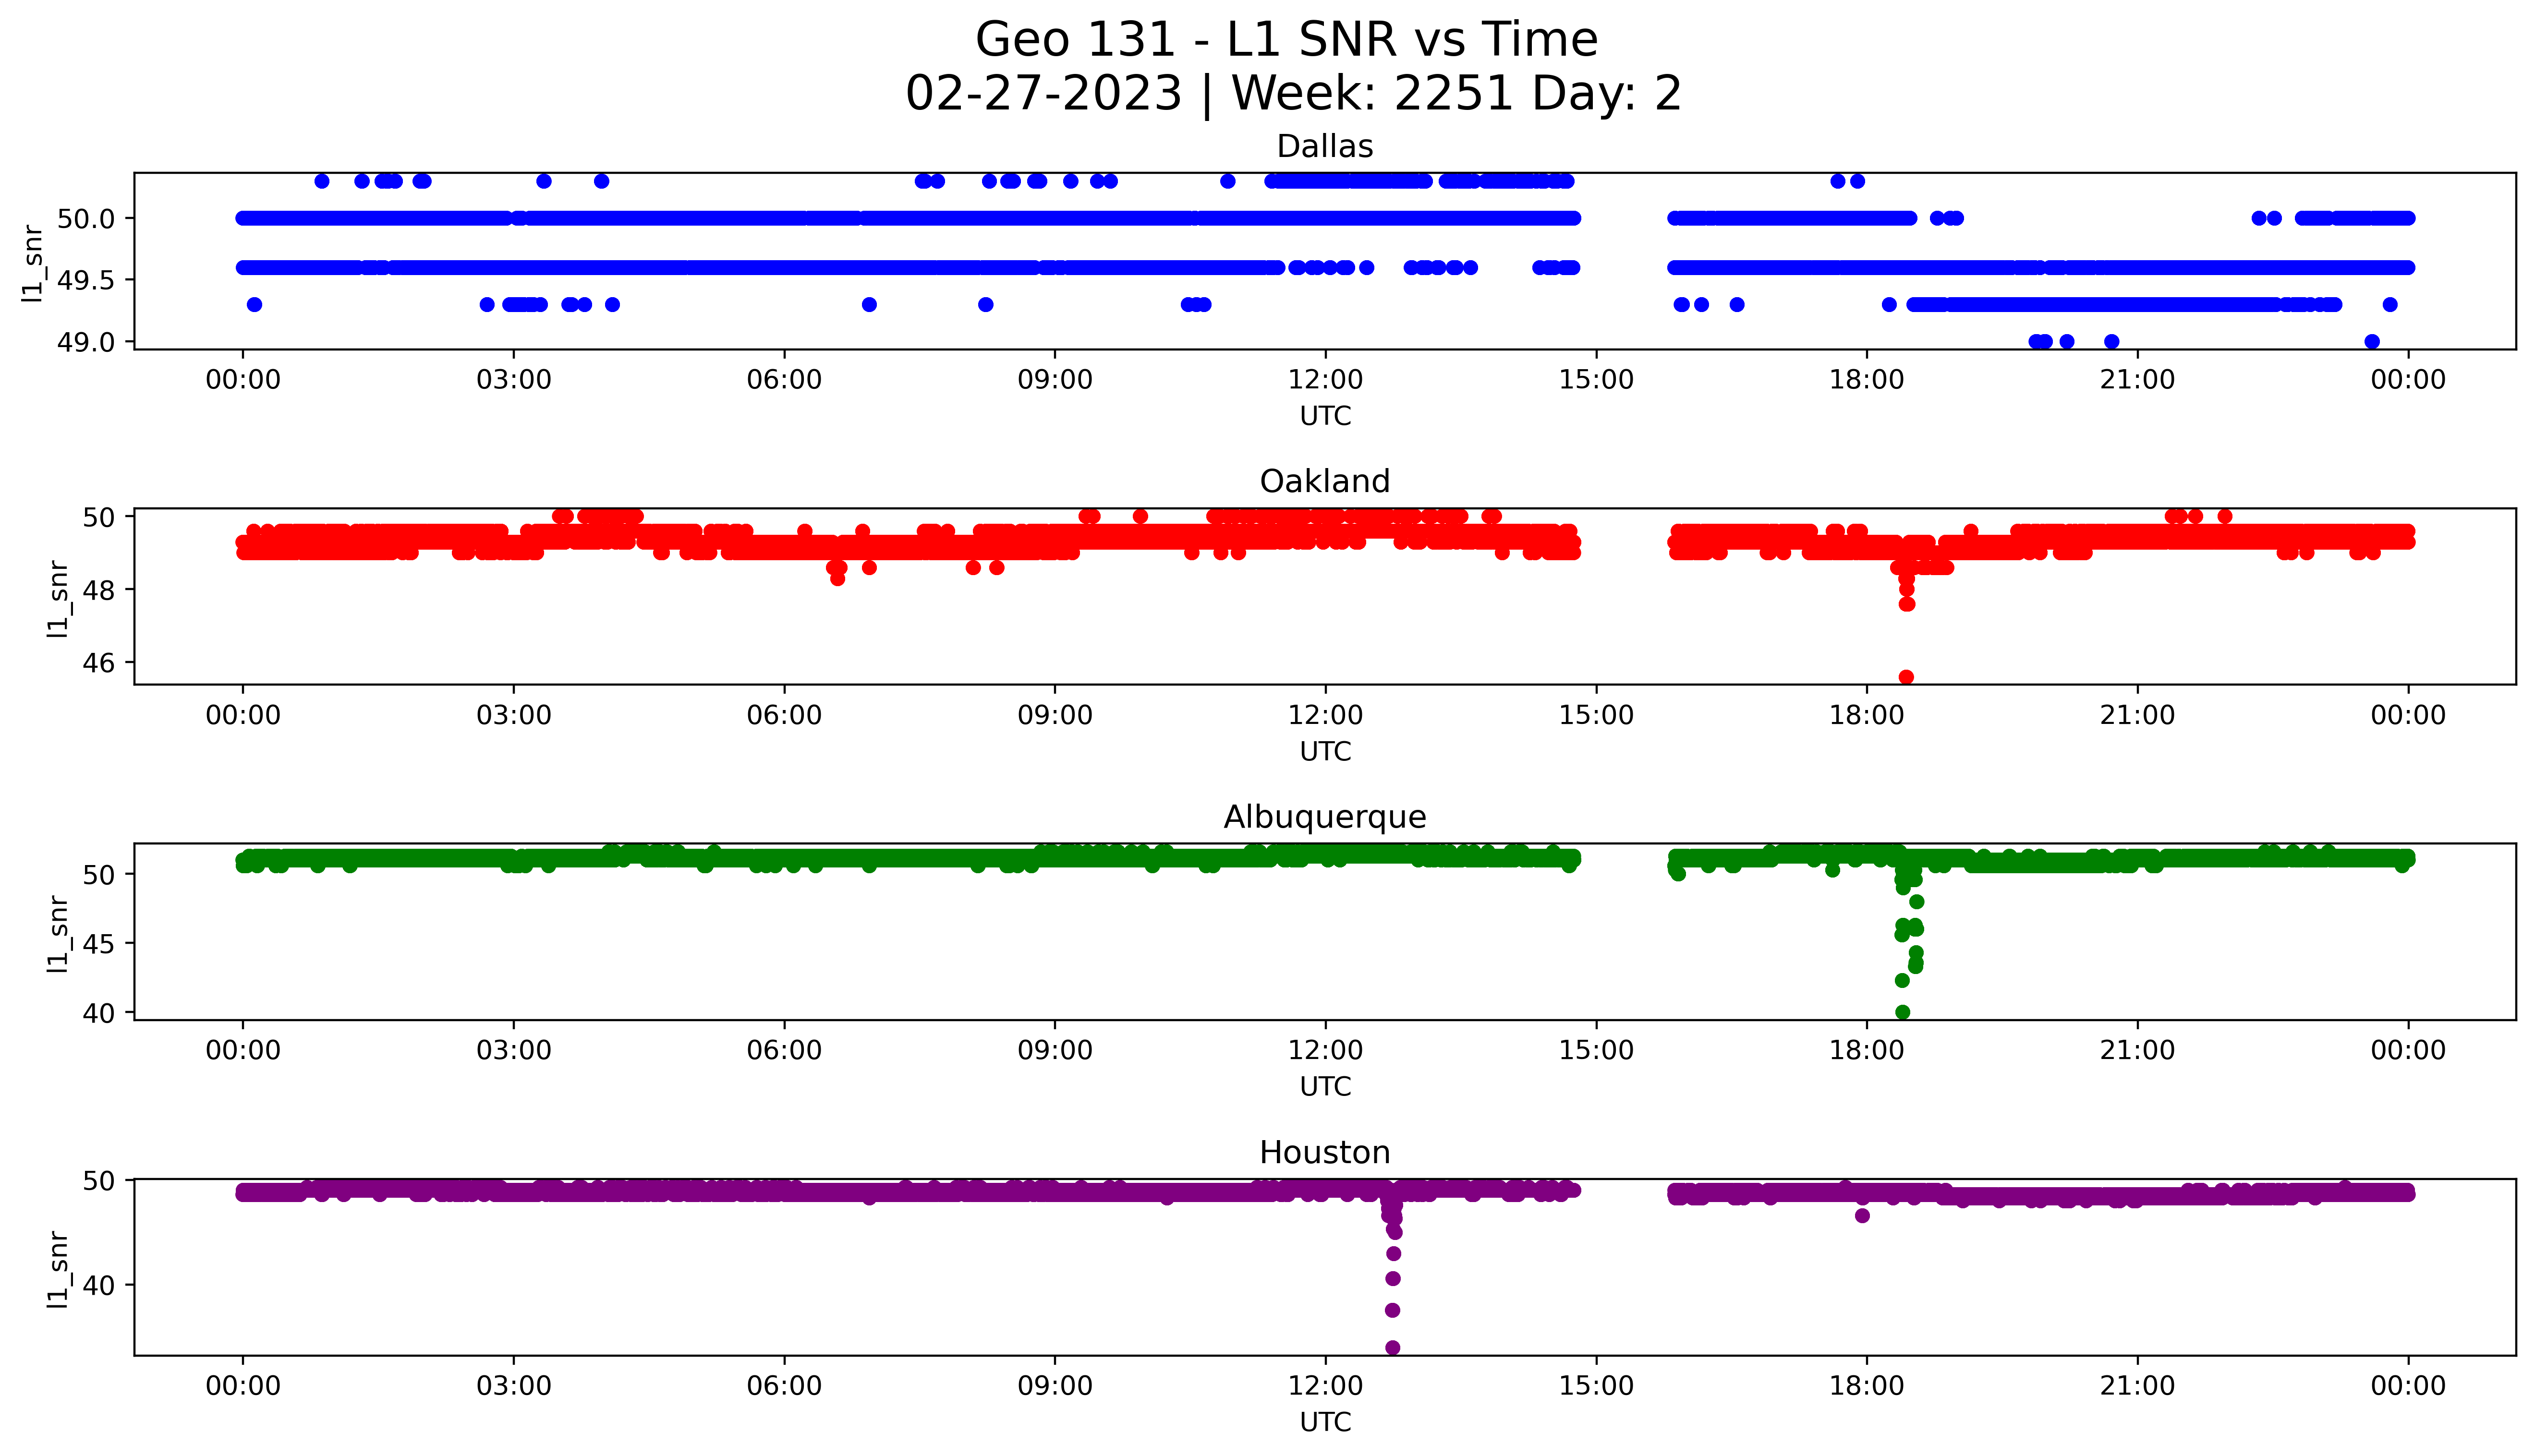This screenshot has width=2535, height=1456.
Task: Click the 12:00 x-tick under the Dallas plot
Action: click(1326, 380)
